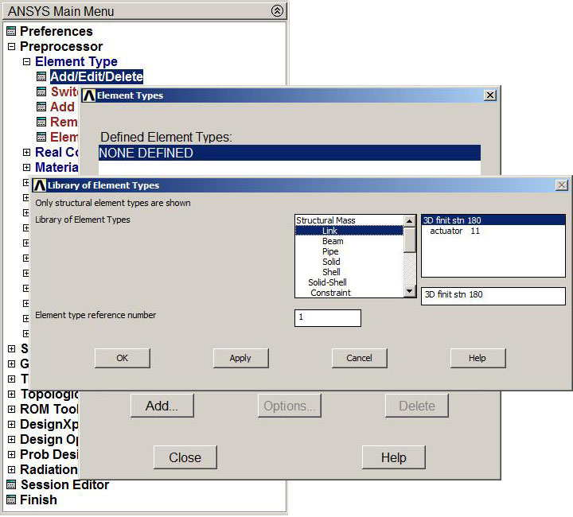The height and width of the screenshot is (517, 573).
Task: Choose actuator 11 element type
Action: click(454, 231)
